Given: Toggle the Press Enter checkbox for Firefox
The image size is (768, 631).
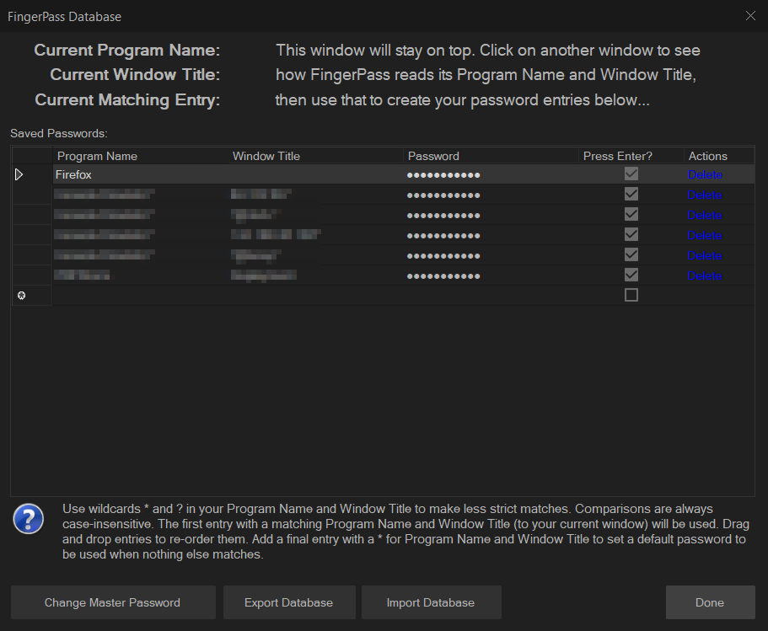Looking at the screenshot, I should click(631, 174).
